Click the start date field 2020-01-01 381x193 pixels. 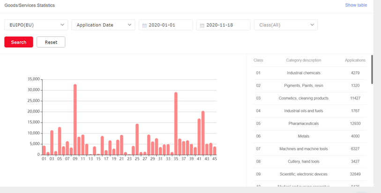coord(166,25)
